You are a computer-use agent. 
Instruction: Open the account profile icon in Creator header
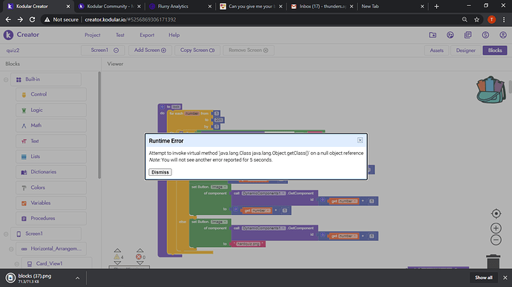(x=503, y=35)
